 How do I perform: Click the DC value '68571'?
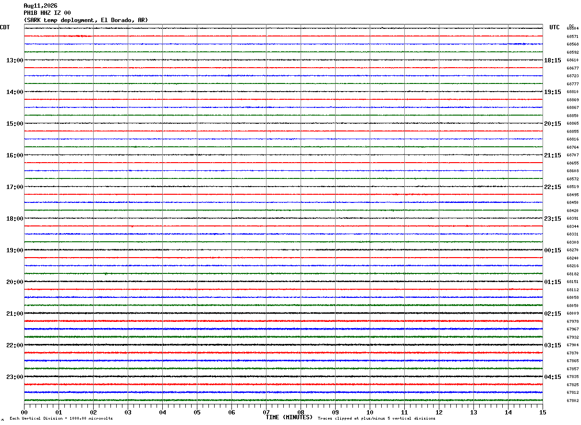click(573, 36)
